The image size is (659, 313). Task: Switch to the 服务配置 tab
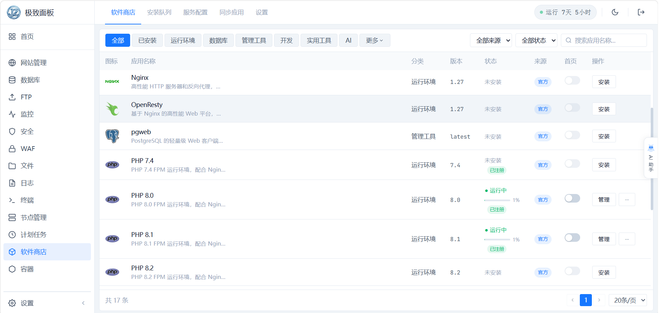click(x=195, y=12)
